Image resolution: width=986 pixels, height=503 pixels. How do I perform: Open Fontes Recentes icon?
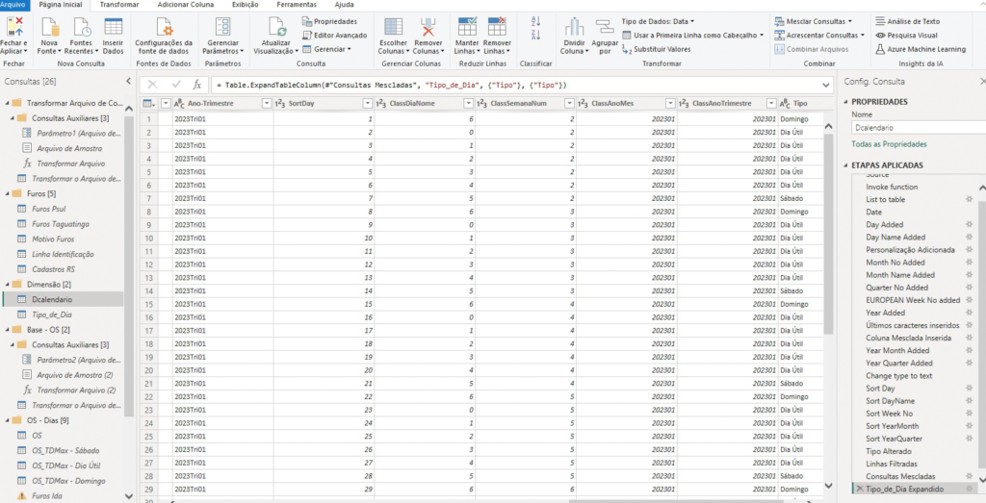82,28
